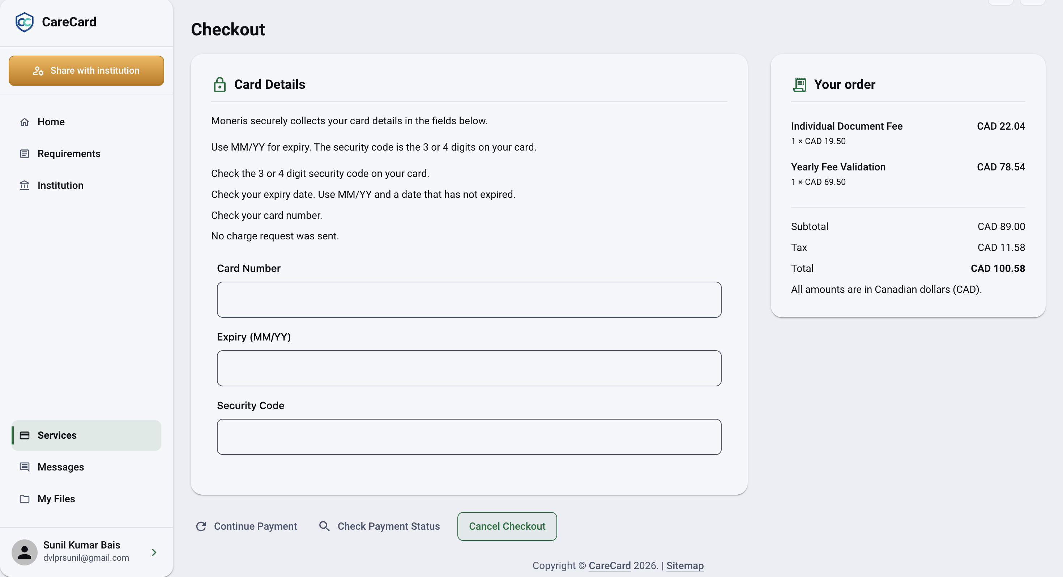Click the 'Check your card number.' message
This screenshot has height=577, width=1063.
point(266,215)
